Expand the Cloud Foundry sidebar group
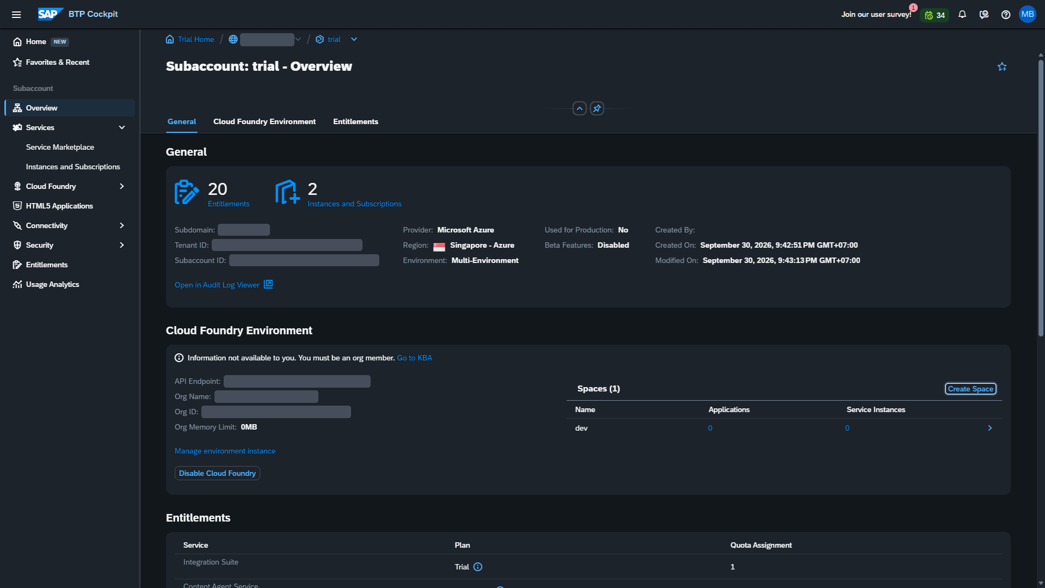Image resolution: width=1045 pixels, height=588 pixels. (122, 186)
